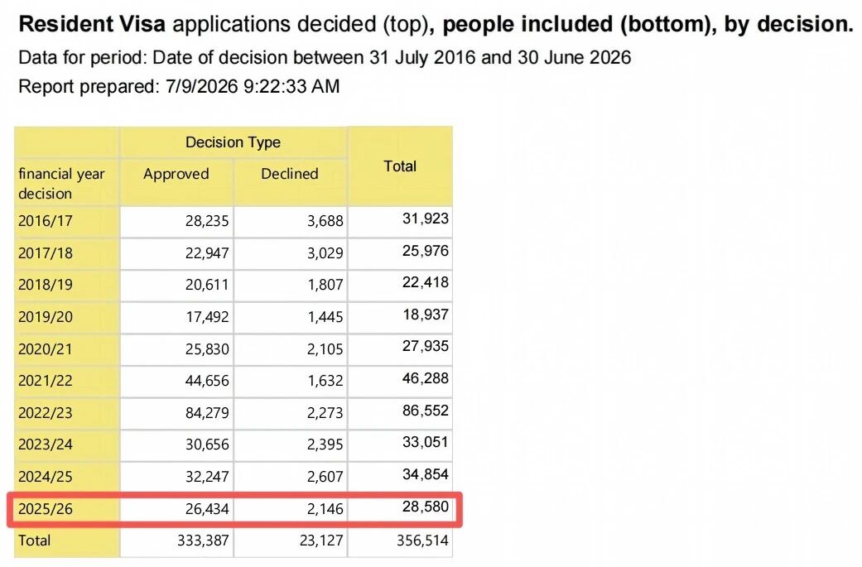
Task: Select the 2016/17 row label
Action: click(45, 221)
